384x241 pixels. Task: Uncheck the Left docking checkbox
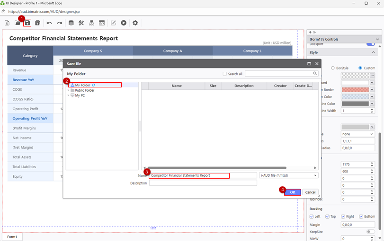pyautogui.click(x=312, y=216)
